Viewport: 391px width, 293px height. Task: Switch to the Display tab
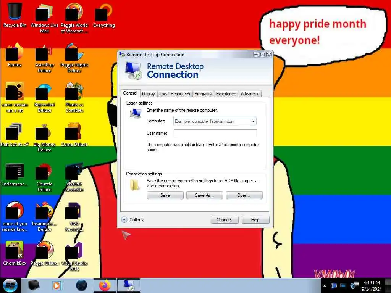pyautogui.click(x=149, y=94)
